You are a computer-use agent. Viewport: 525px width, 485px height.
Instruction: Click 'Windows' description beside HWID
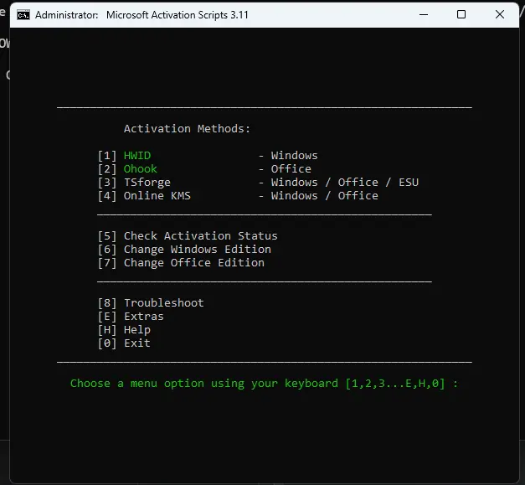(x=294, y=156)
